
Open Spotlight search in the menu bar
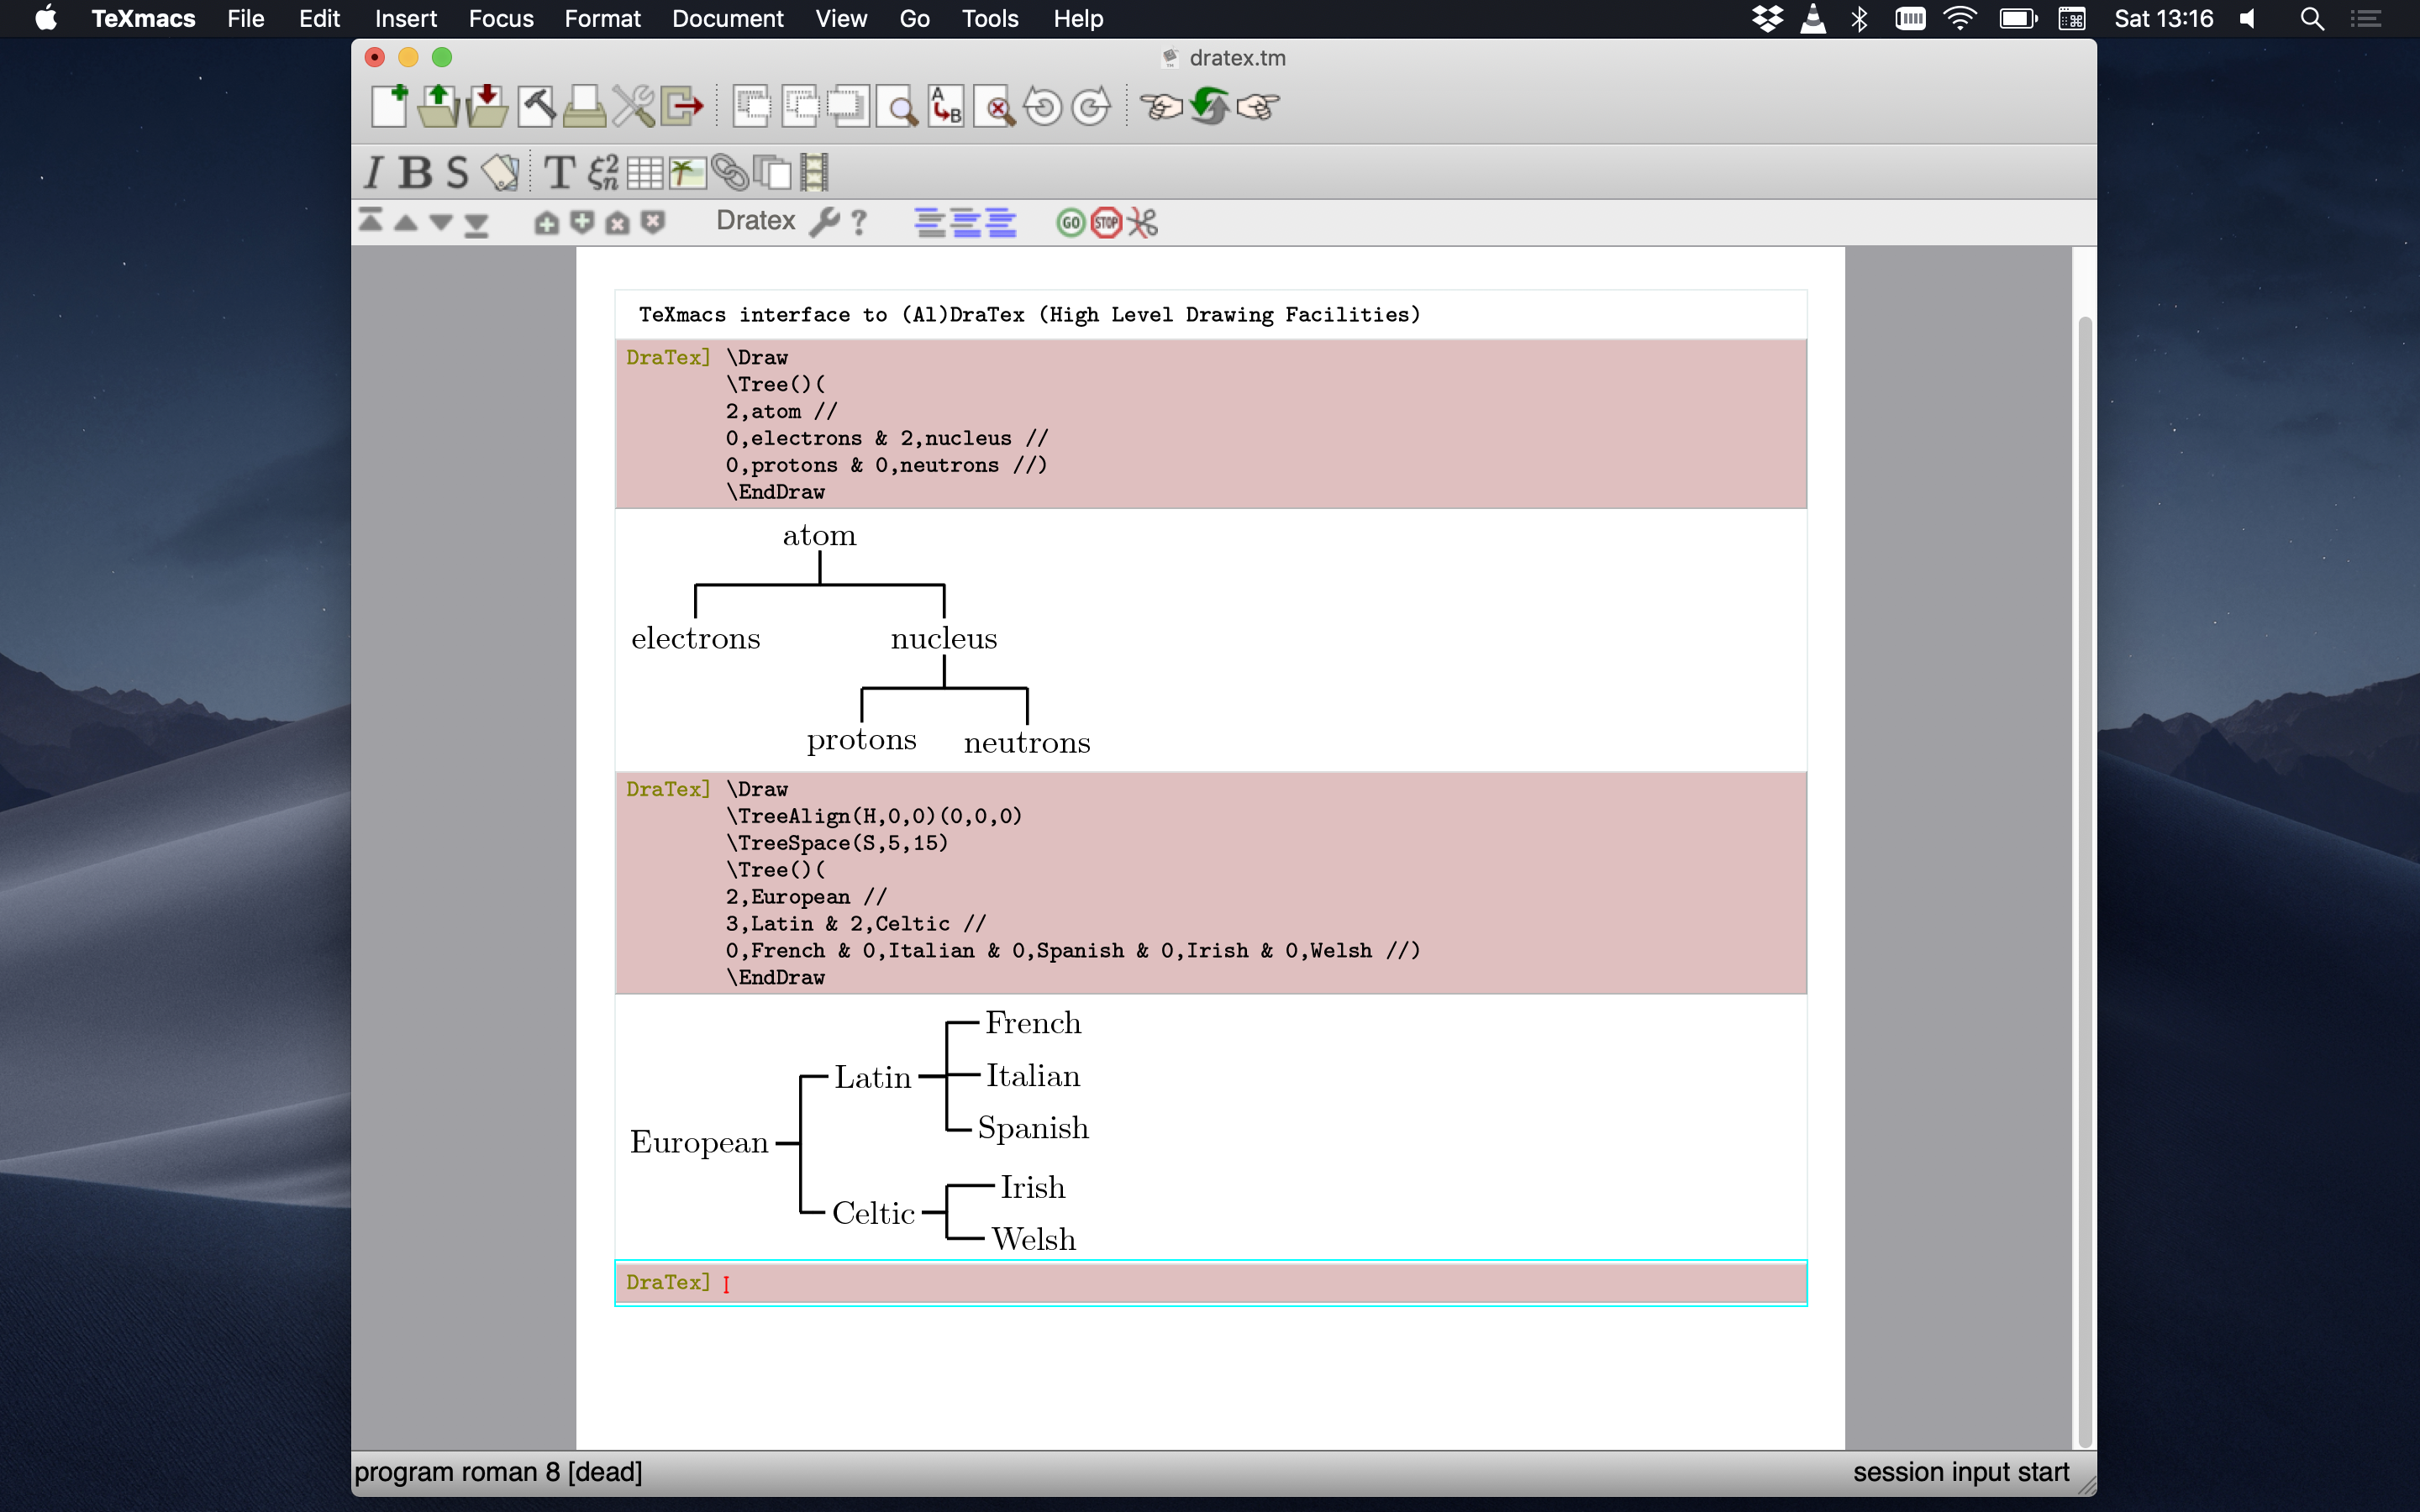point(2311,18)
